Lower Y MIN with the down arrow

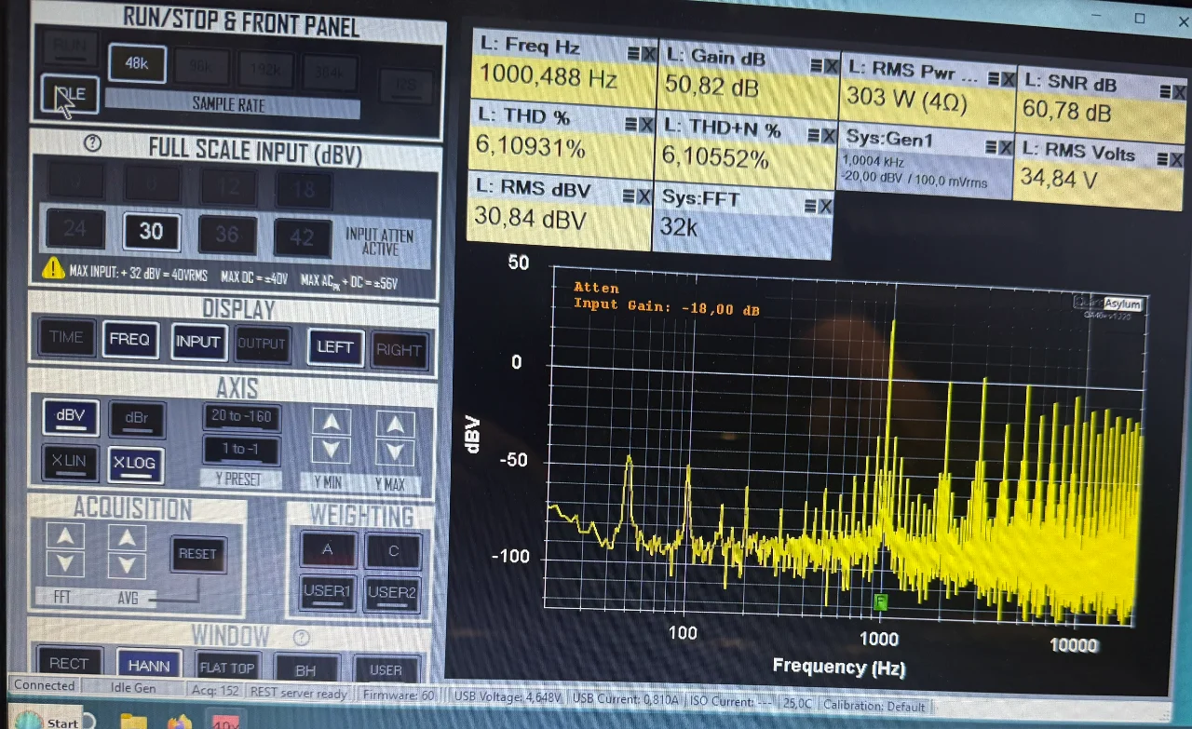point(331,451)
